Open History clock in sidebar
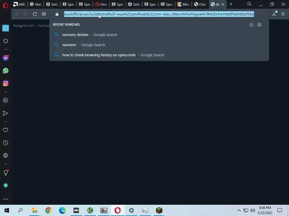 pyautogui.click(x=6, y=143)
